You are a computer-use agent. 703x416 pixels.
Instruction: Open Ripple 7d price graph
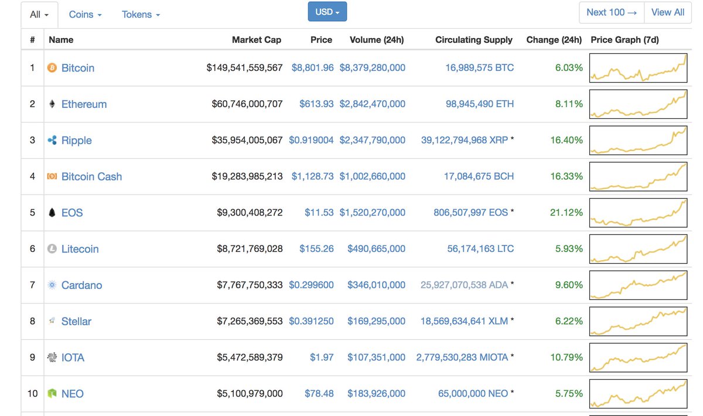(638, 141)
